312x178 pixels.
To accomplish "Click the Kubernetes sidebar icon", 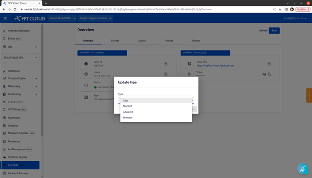I will coord(4,118).
